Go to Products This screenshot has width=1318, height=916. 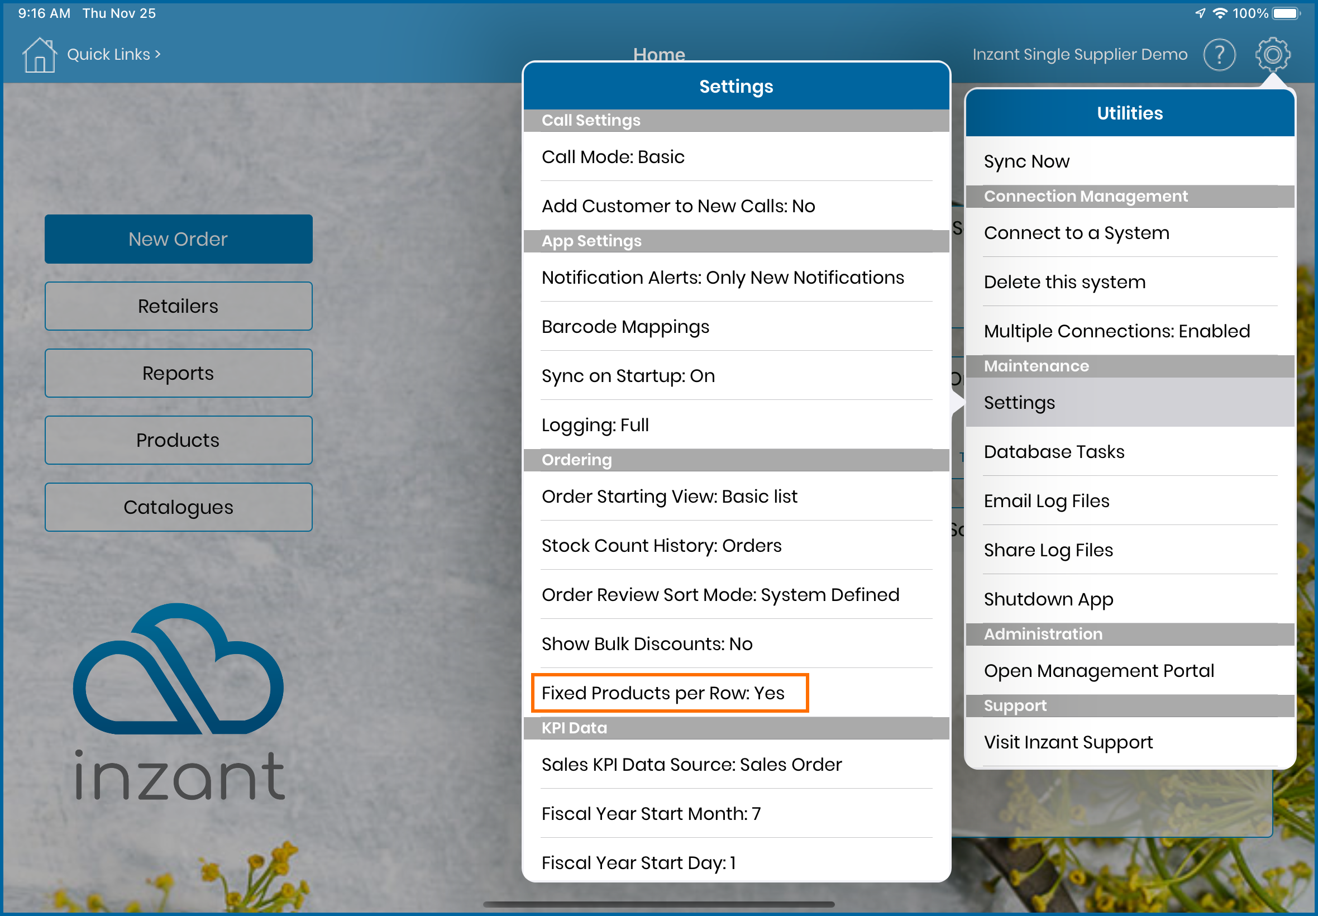[179, 440]
